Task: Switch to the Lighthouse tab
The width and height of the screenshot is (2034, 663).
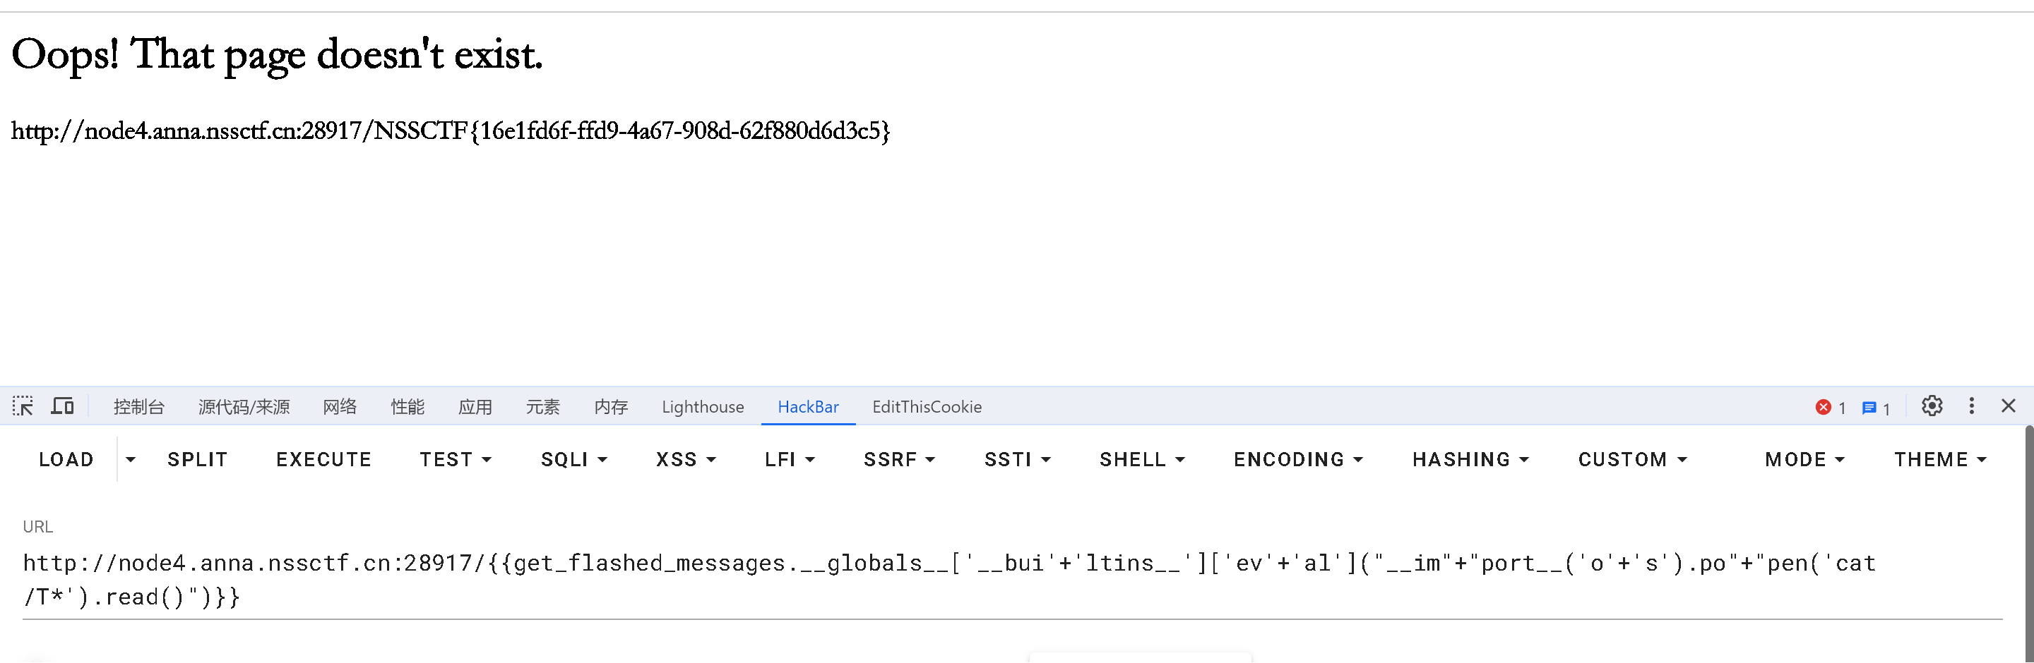Action: (x=703, y=407)
